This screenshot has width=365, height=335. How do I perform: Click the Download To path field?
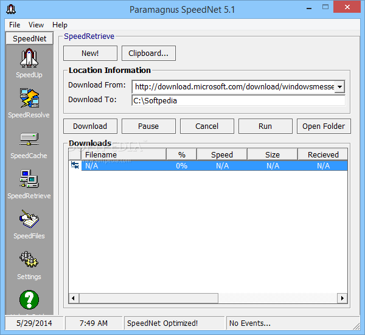238,100
